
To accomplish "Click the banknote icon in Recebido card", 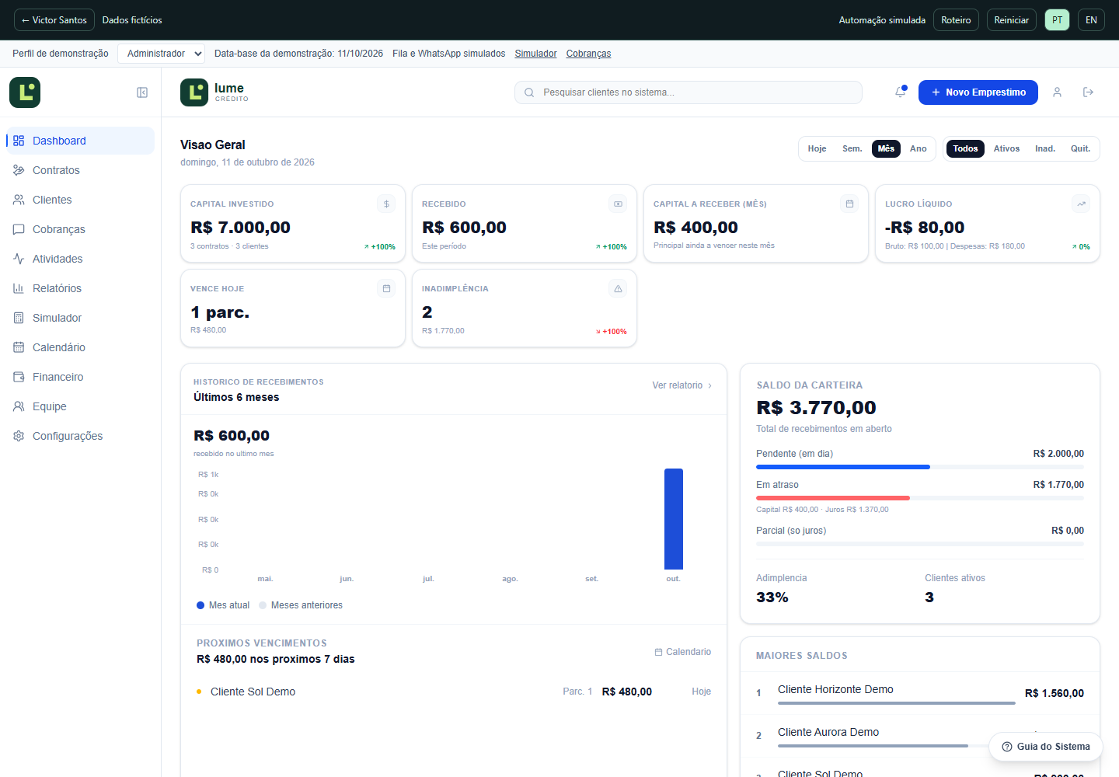I will click(618, 204).
